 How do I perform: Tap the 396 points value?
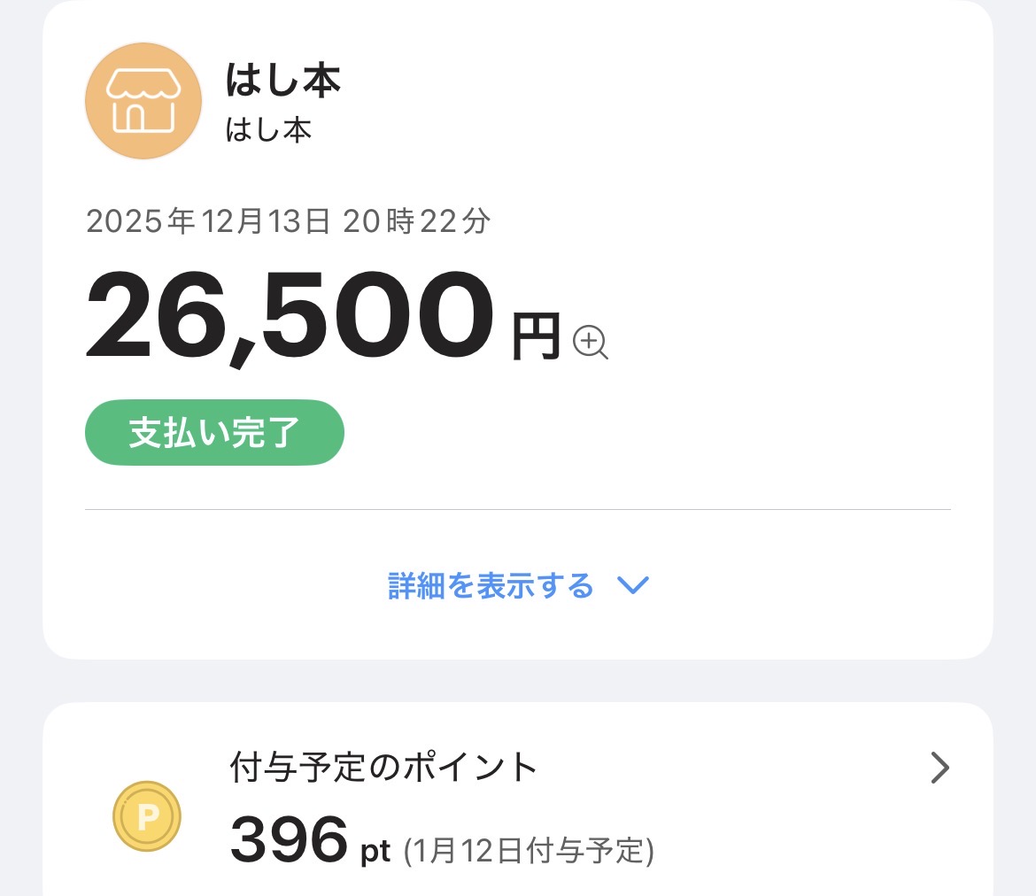click(x=289, y=839)
